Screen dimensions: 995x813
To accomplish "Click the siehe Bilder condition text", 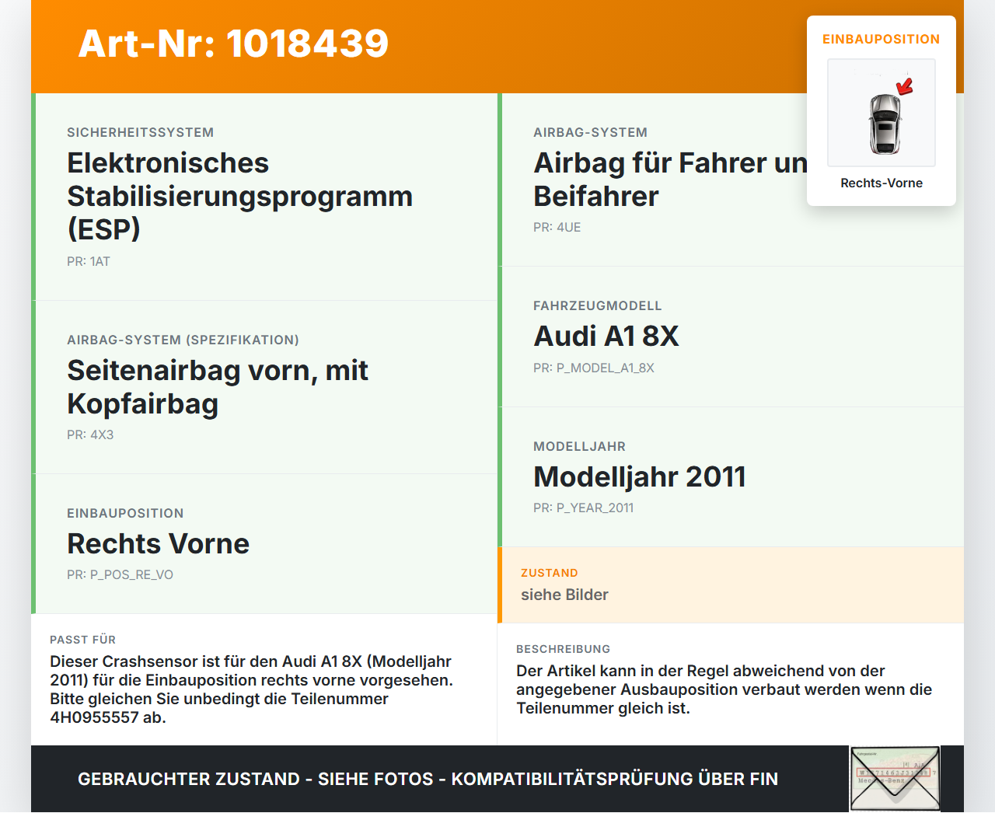I will [x=564, y=595].
